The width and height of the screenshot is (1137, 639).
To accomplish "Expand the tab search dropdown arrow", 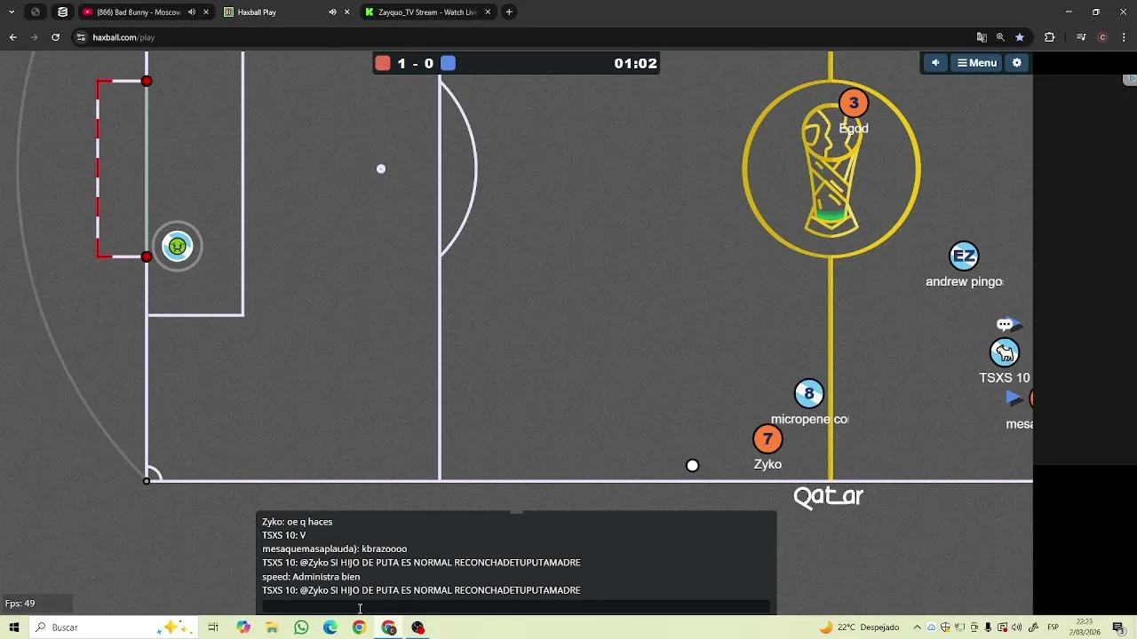I will click(12, 12).
